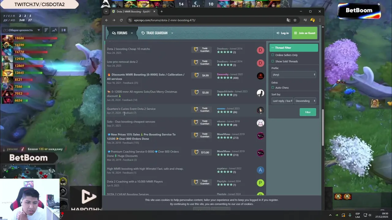Open the Dota net worth stat dropdown
Image resolution: width=392 pixels, height=220 pixels.
click(21, 30)
